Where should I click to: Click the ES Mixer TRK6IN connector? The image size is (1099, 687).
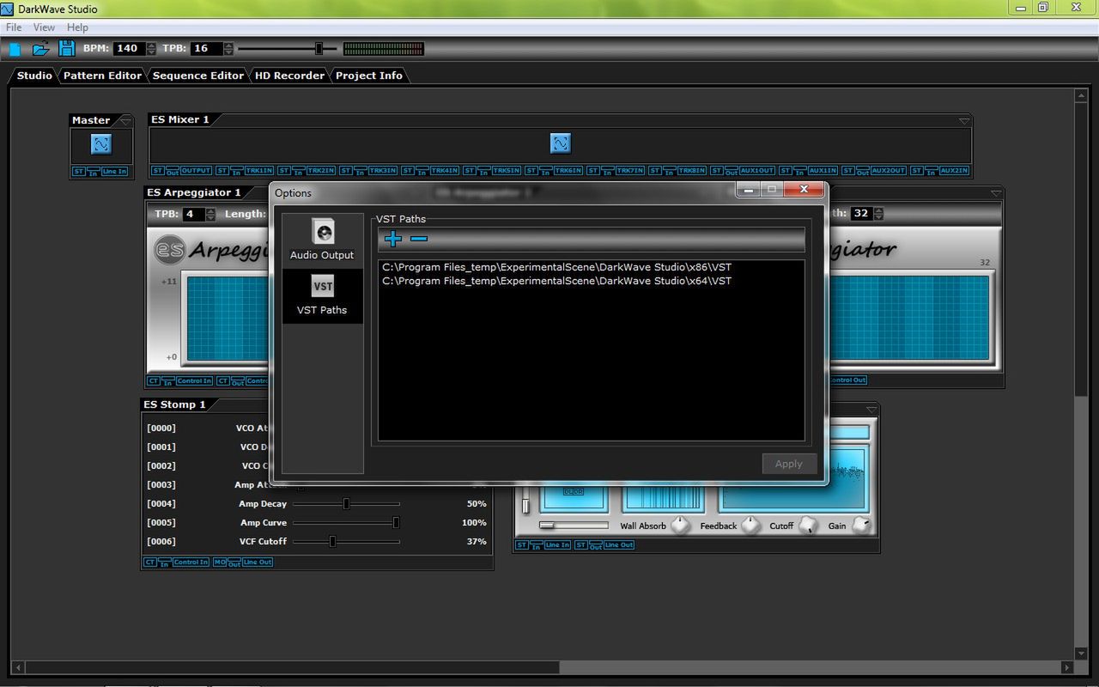click(568, 171)
